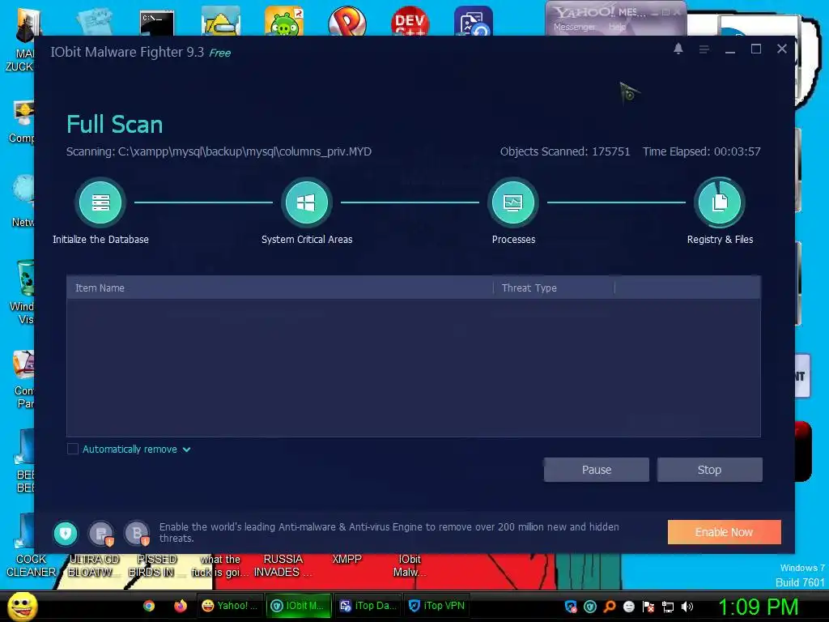This screenshot has height=622, width=829.
Task: Click the System Critical Areas stage icon
Action: coord(307,202)
